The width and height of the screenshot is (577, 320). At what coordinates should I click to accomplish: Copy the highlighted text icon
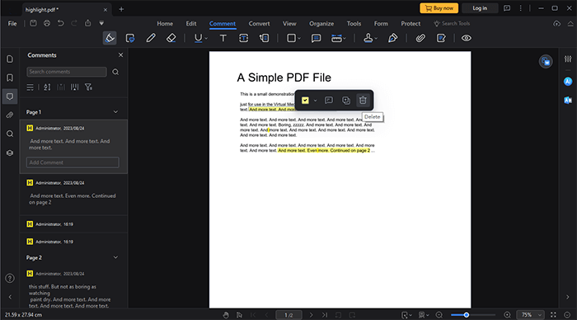[346, 100]
